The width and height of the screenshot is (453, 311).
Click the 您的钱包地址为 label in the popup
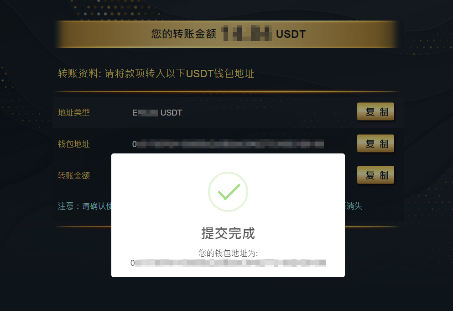228,253
